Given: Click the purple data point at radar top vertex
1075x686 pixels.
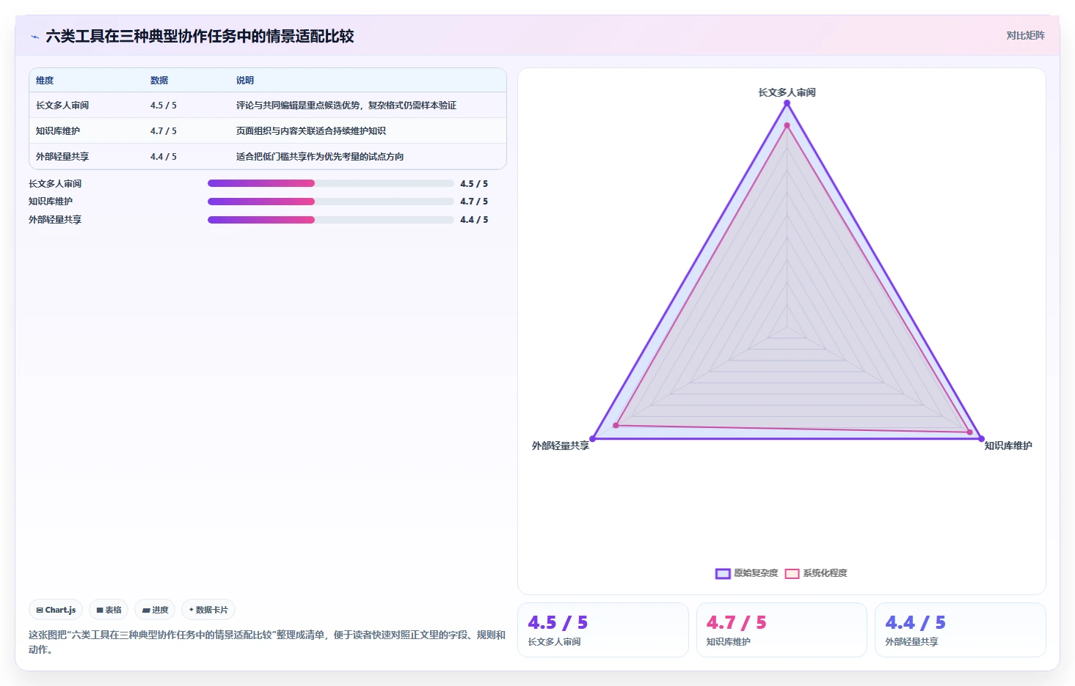Looking at the screenshot, I should [x=787, y=103].
